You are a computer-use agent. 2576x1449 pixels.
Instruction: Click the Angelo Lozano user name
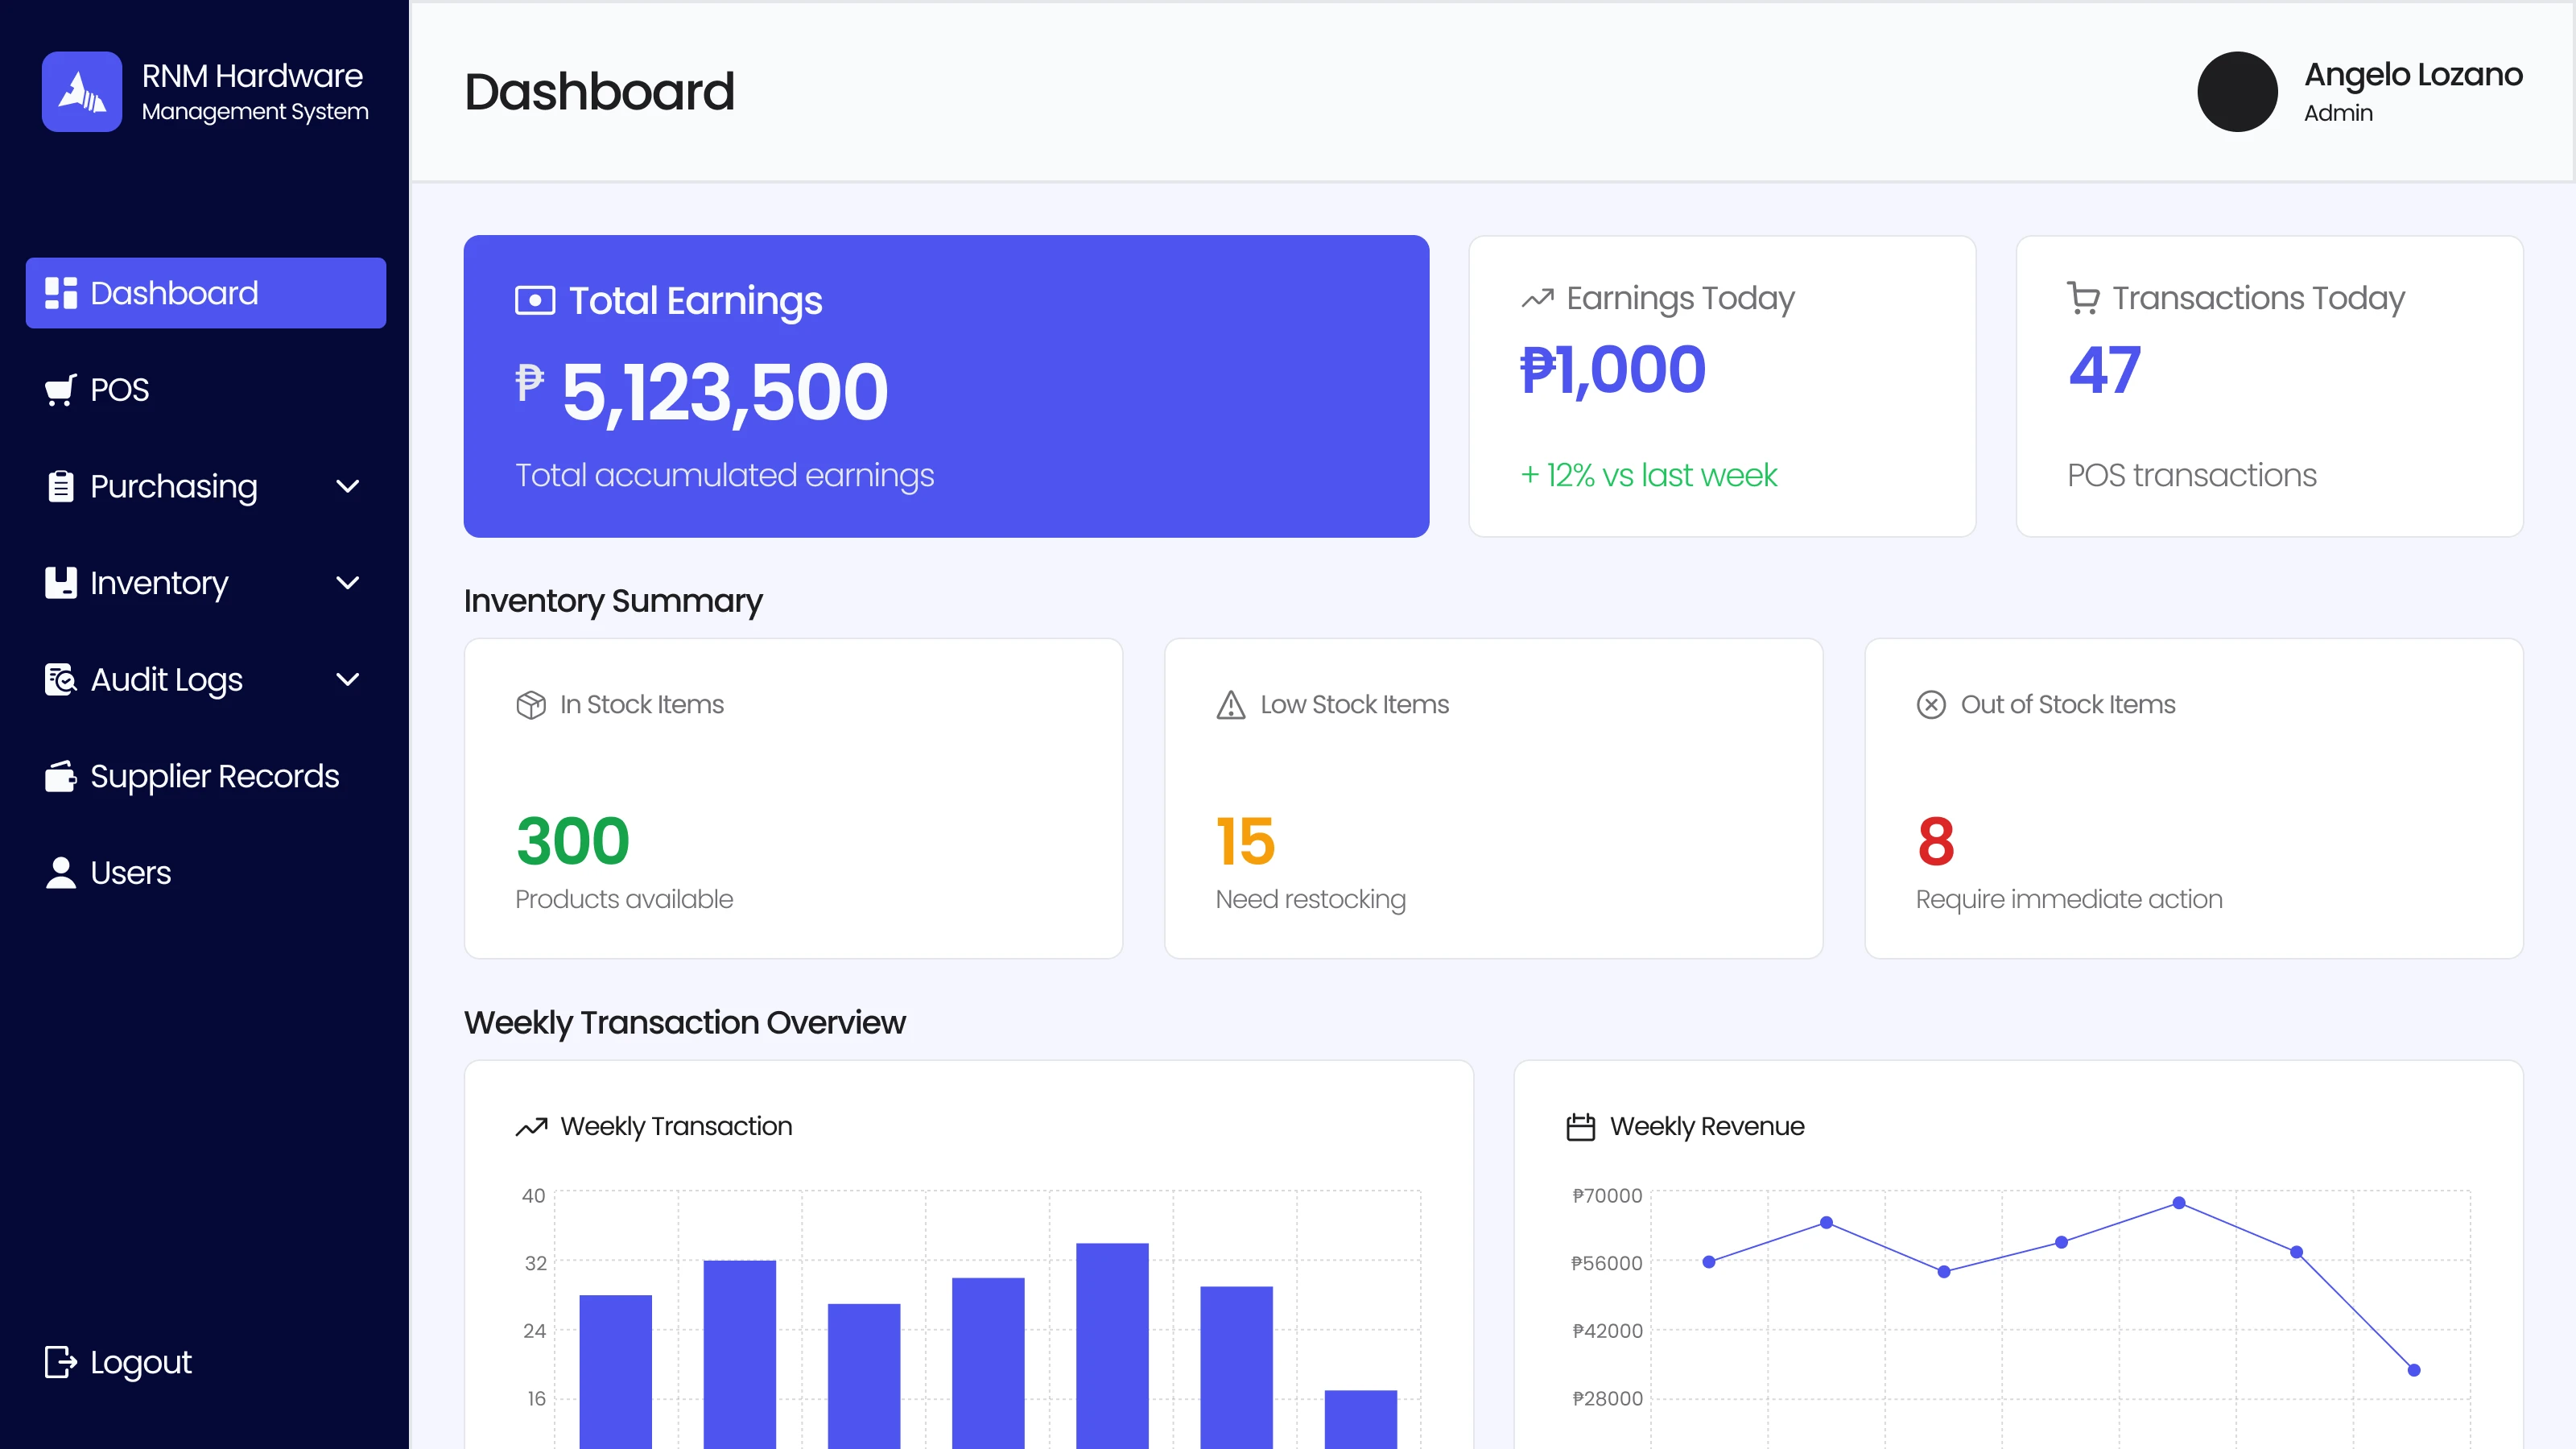point(2413,74)
